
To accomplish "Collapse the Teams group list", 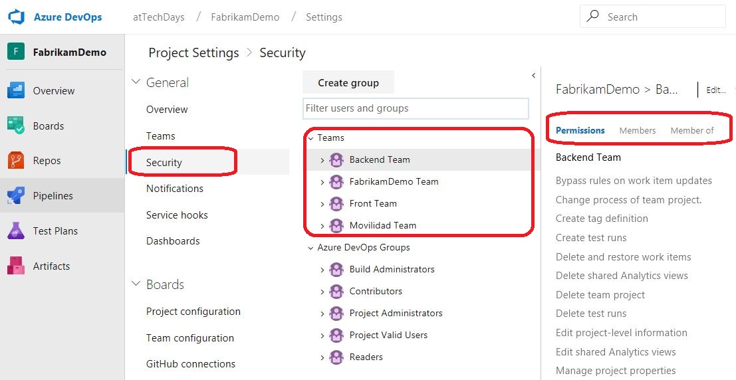I will click(310, 138).
